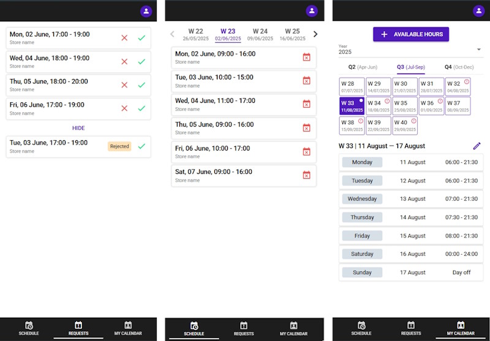Select week W 32 tile
Image resolution: width=490 pixels, height=341 pixels.
click(458, 86)
